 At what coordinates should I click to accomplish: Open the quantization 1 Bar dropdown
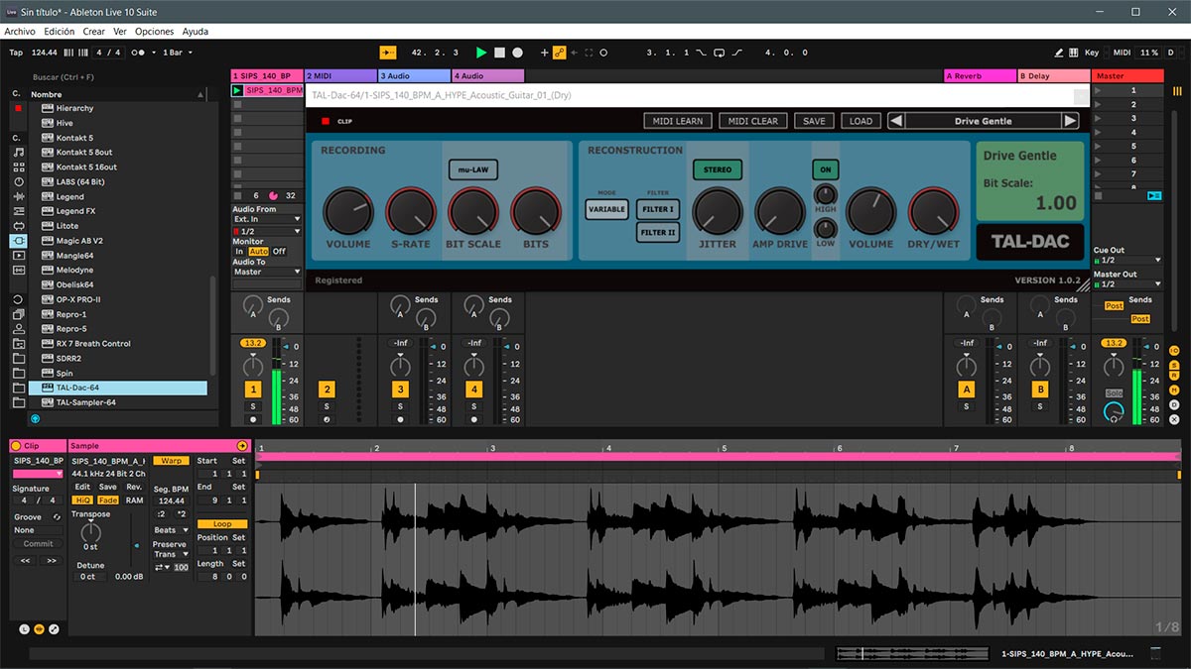pos(177,53)
